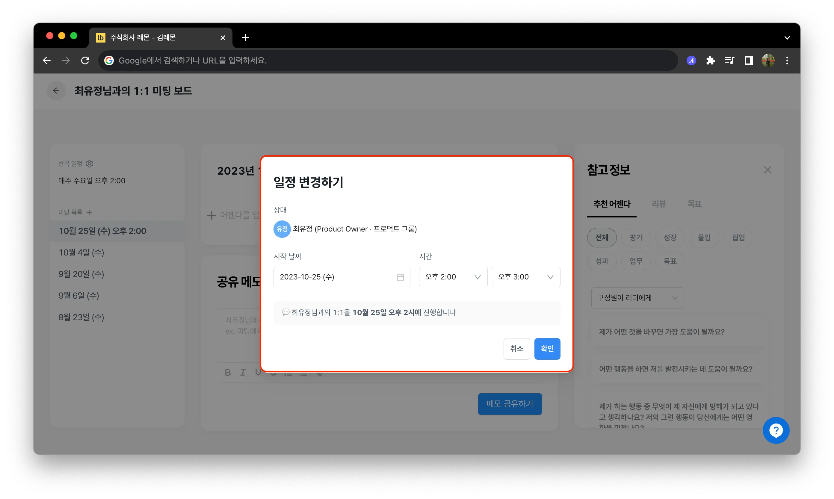Select the 전체 filter chip
This screenshot has height=499, width=834.
[x=602, y=238]
